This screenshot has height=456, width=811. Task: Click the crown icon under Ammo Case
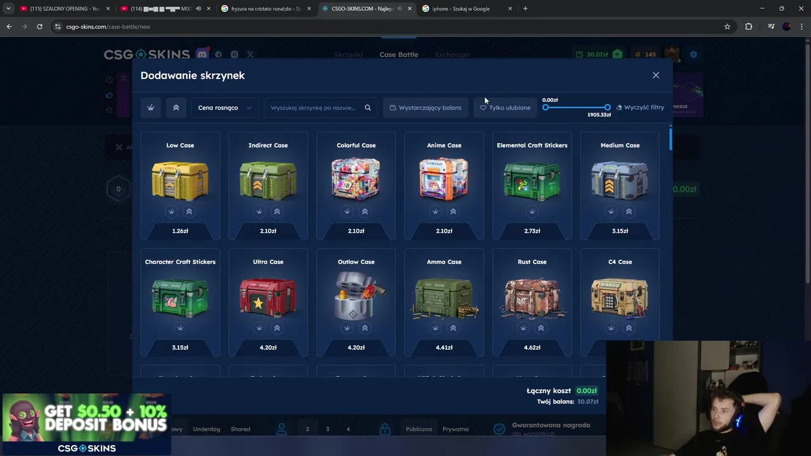point(435,328)
